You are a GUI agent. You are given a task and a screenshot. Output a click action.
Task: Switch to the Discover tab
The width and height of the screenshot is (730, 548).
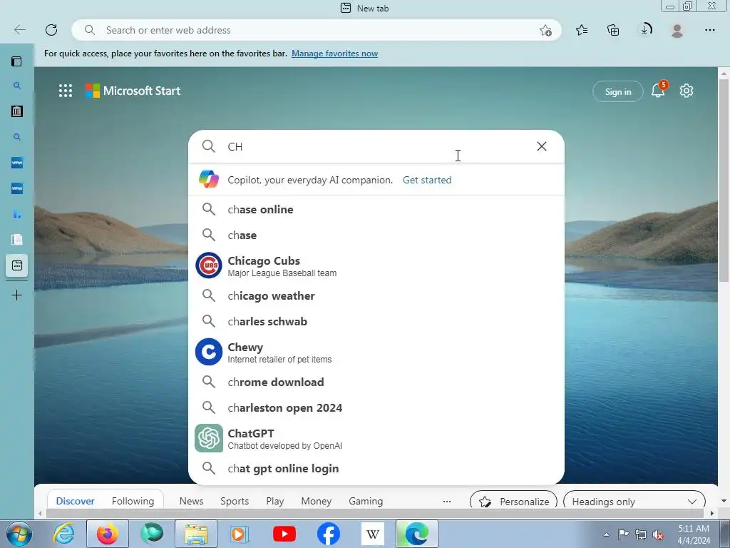pos(75,501)
